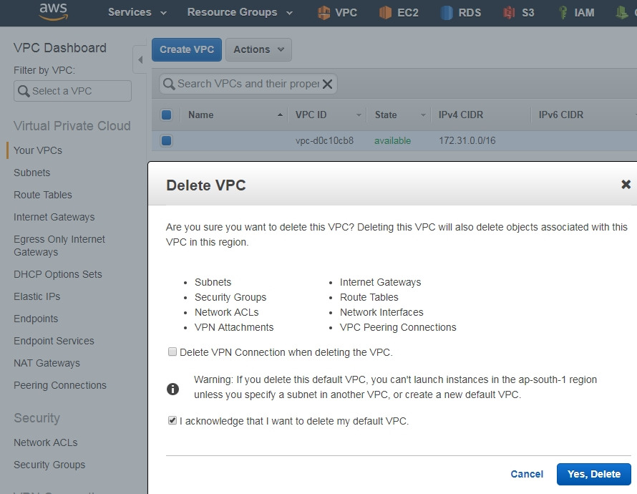Viewport: 637px width, 494px height.
Task: Open the VPC service shortcut
Action: point(337,13)
